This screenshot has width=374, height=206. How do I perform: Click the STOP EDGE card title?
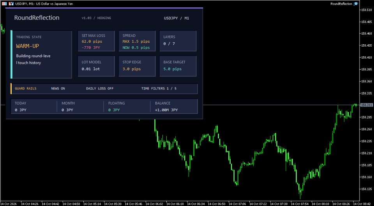132,62
